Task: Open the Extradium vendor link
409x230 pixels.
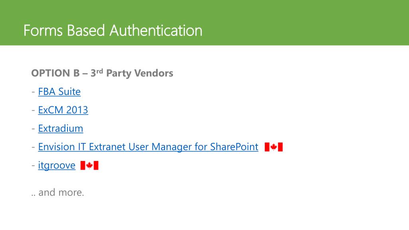Action: [60, 129]
